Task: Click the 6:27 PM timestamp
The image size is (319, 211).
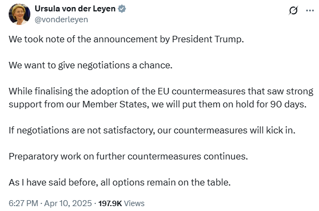Action: [x=23, y=203]
